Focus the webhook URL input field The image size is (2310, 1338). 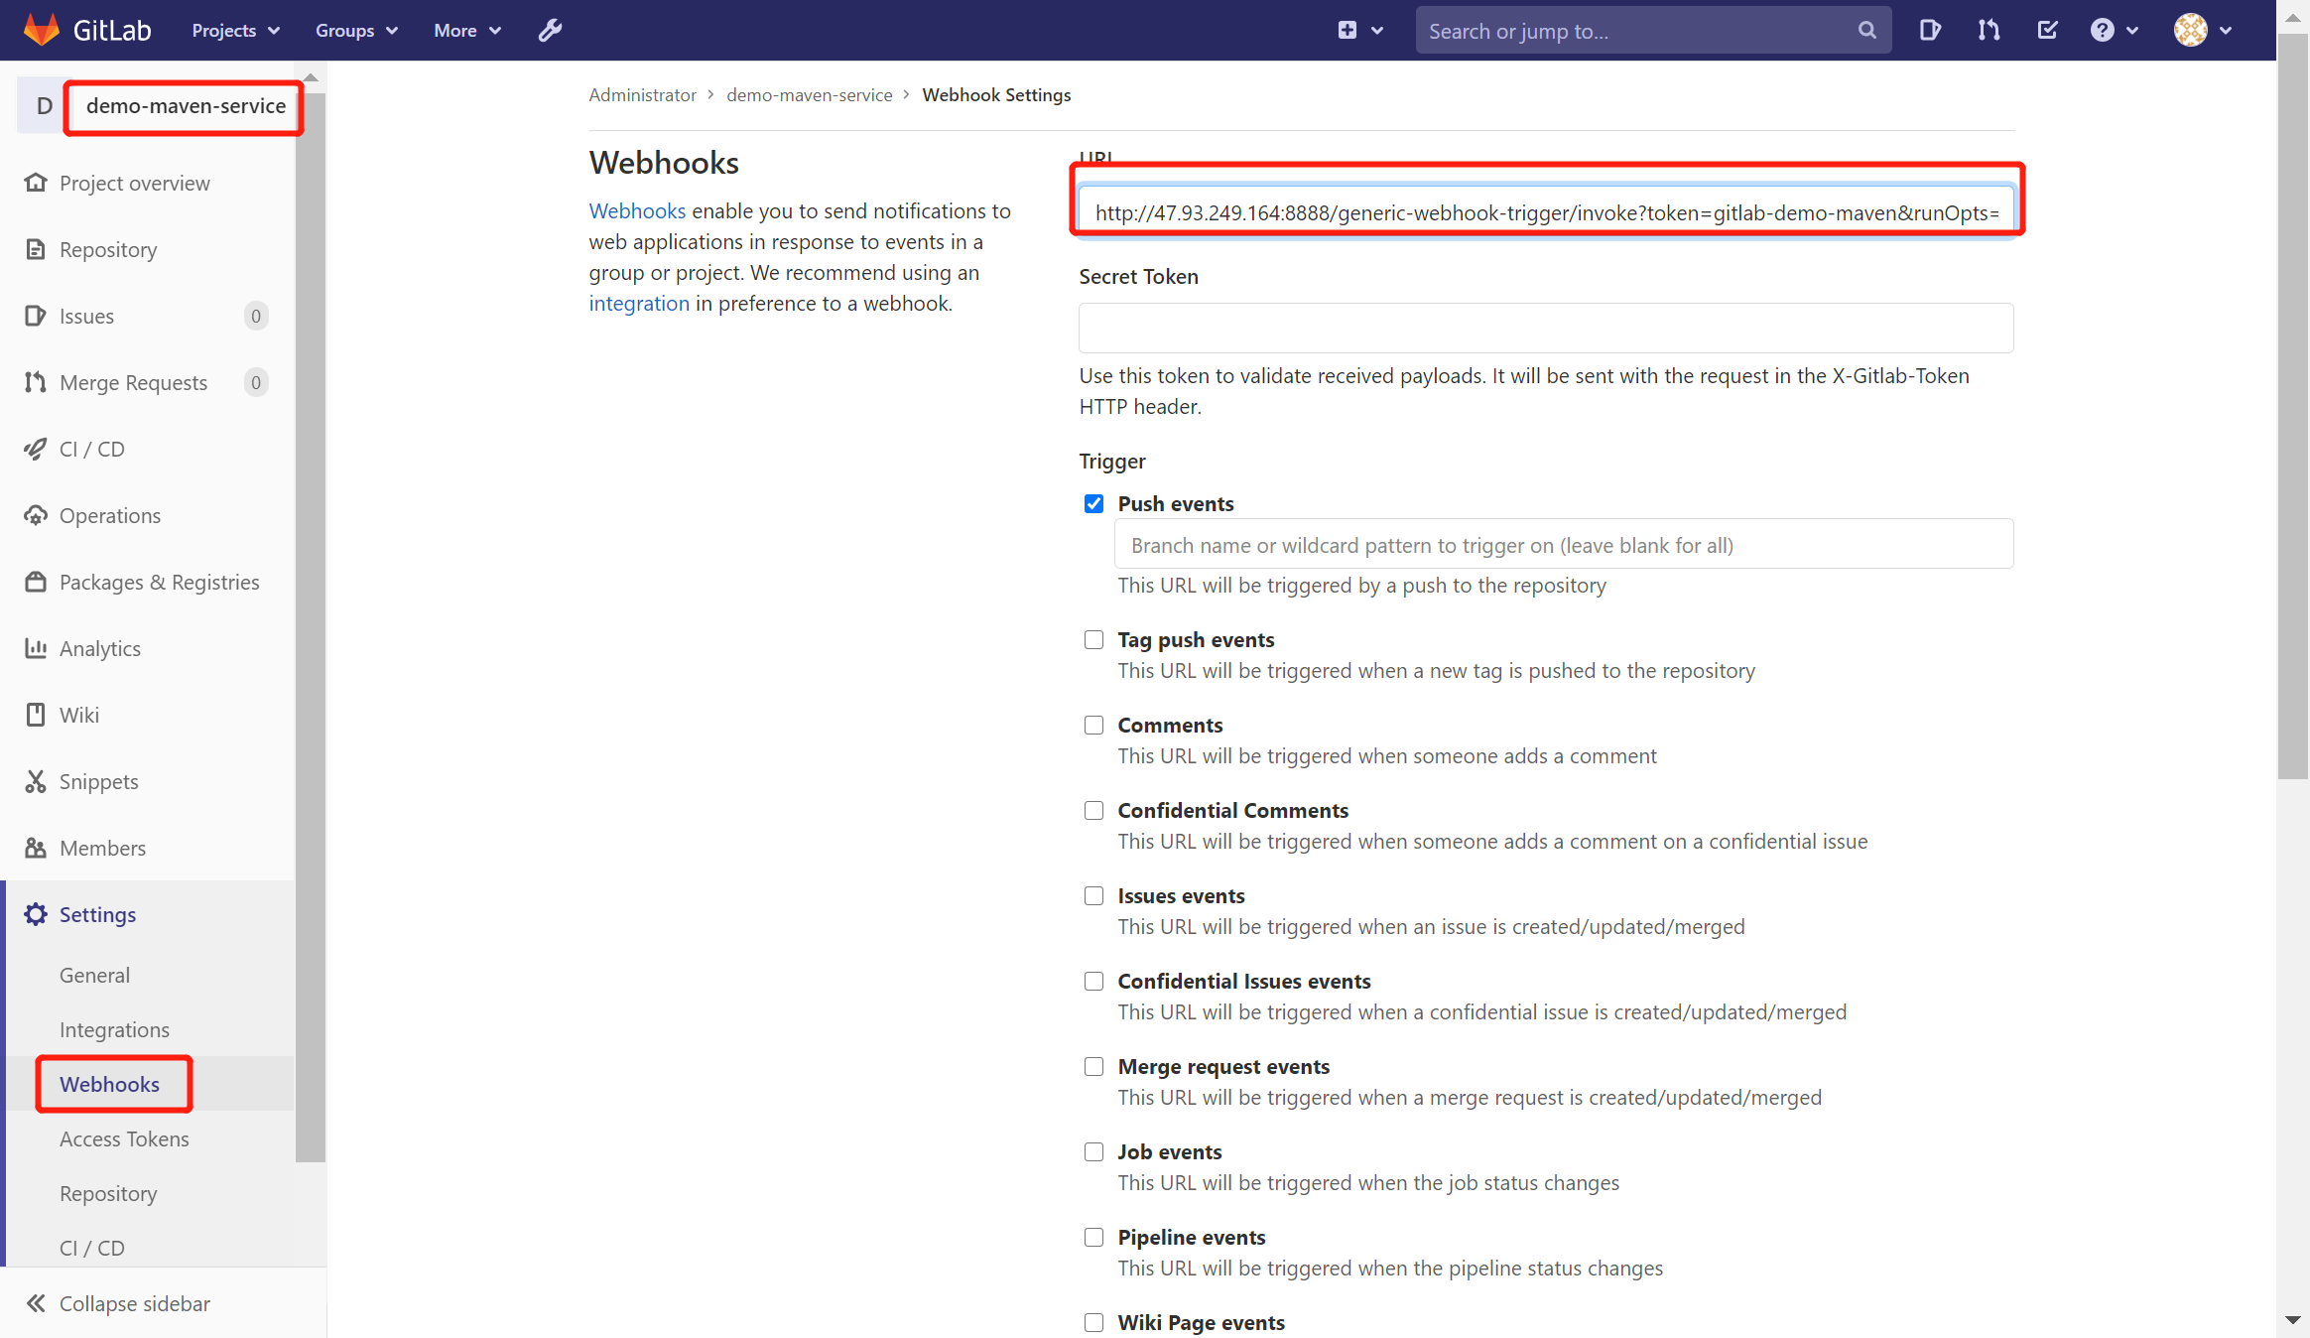click(x=1546, y=212)
